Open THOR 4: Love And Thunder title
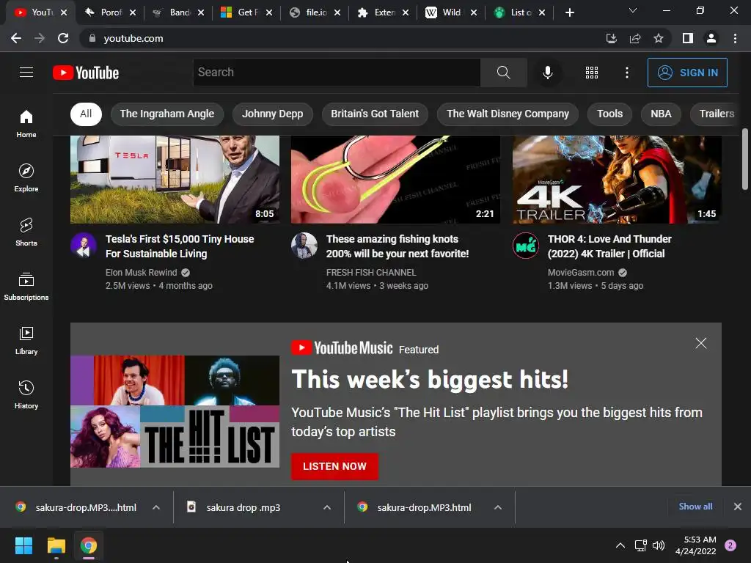 tap(609, 246)
